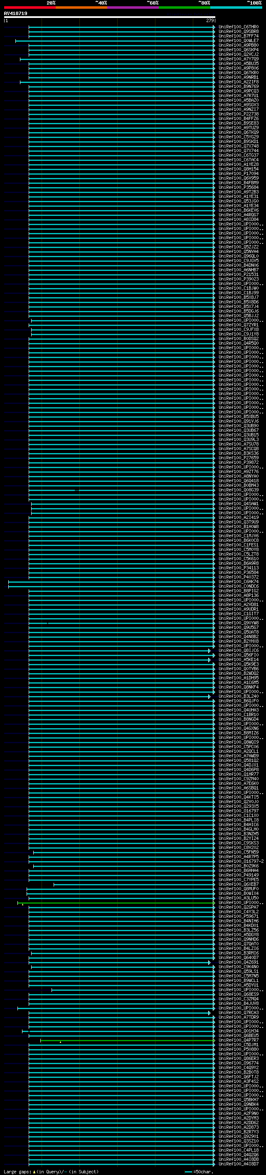
Task: Select the UniRef100_C5FN59 label
Action: pyautogui.click(x=238, y=852)
